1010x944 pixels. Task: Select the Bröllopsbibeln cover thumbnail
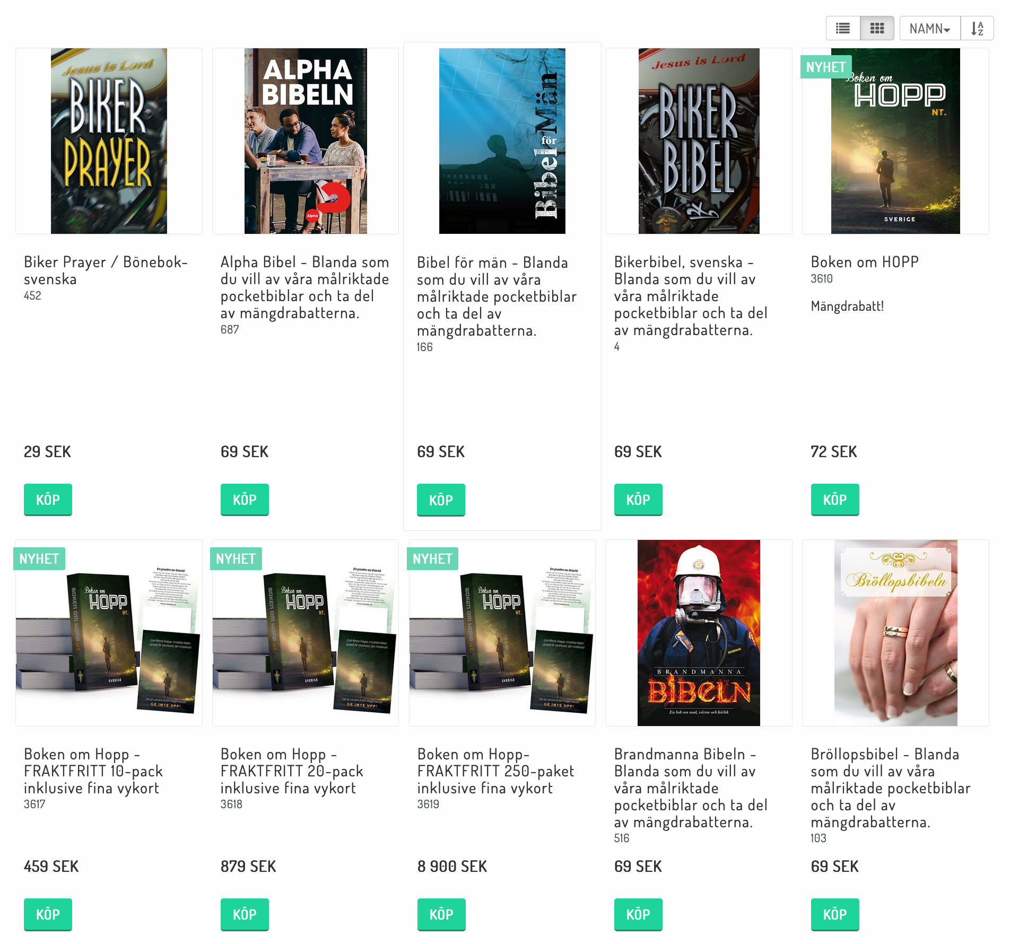tap(896, 633)
